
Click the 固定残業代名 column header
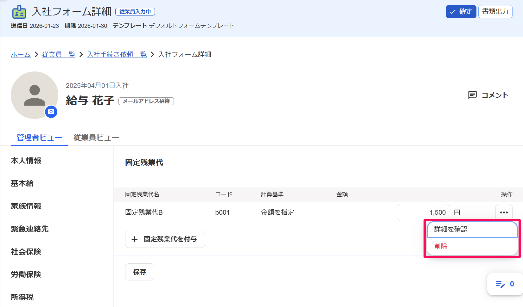[142, 194]
